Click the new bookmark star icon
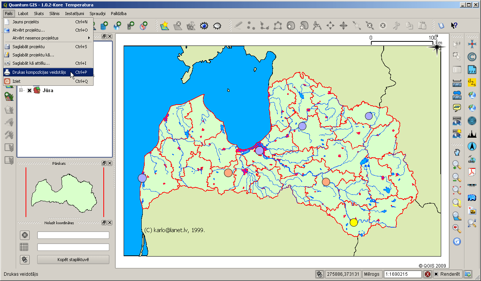 click(x=164, y=26)
